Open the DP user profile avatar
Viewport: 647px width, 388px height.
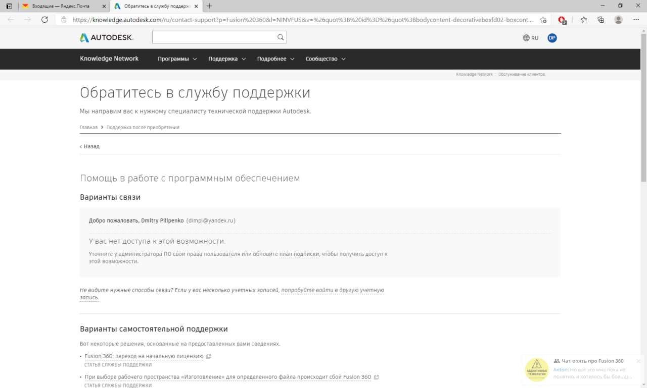pos(552,38)
